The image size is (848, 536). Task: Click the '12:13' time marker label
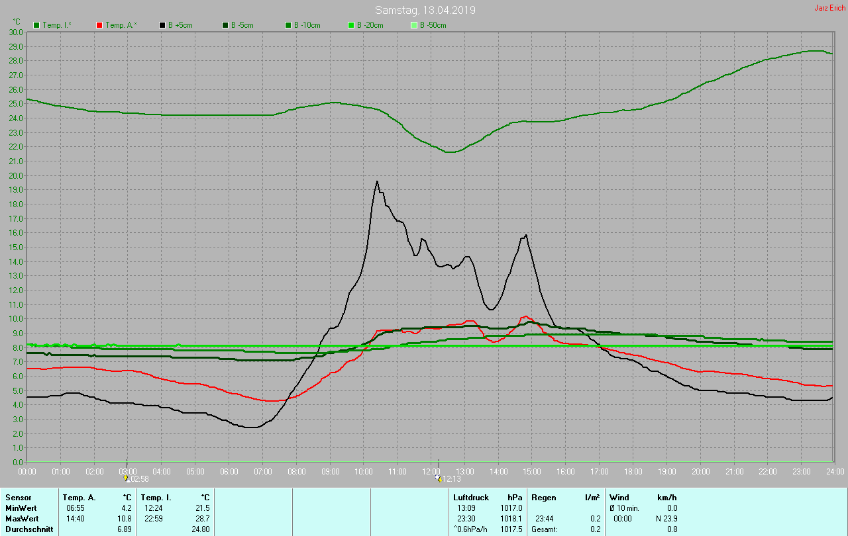451,478
